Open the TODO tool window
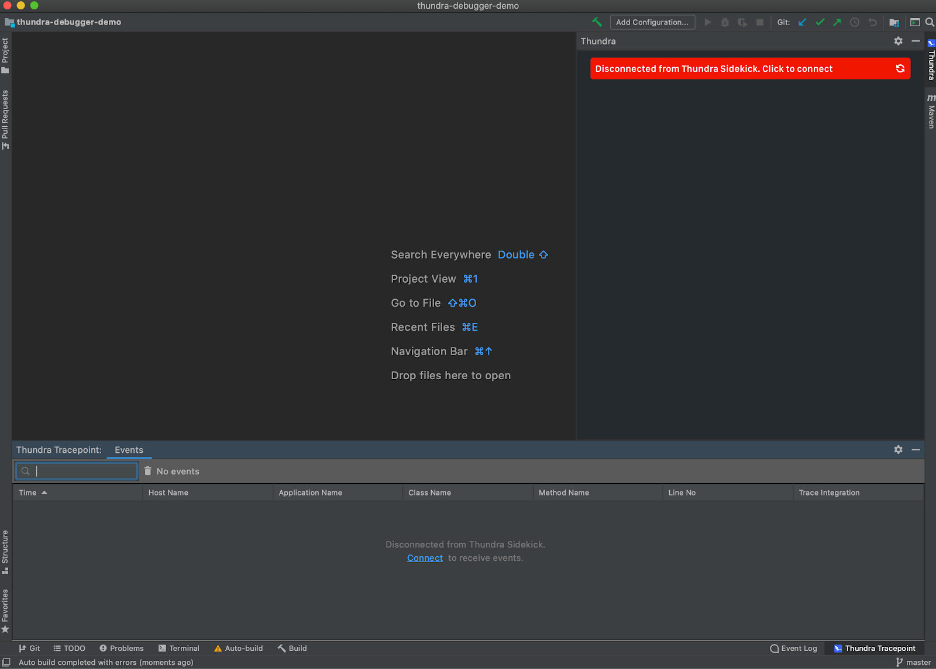The image size is (936, 669). 69,648
